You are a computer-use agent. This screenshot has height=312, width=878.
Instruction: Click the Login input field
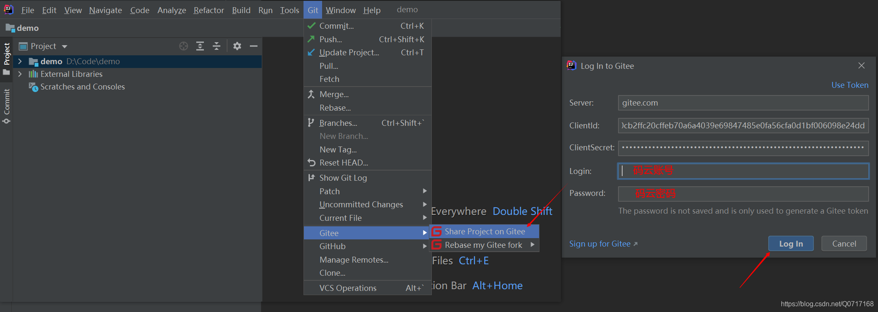pos(743,171)
